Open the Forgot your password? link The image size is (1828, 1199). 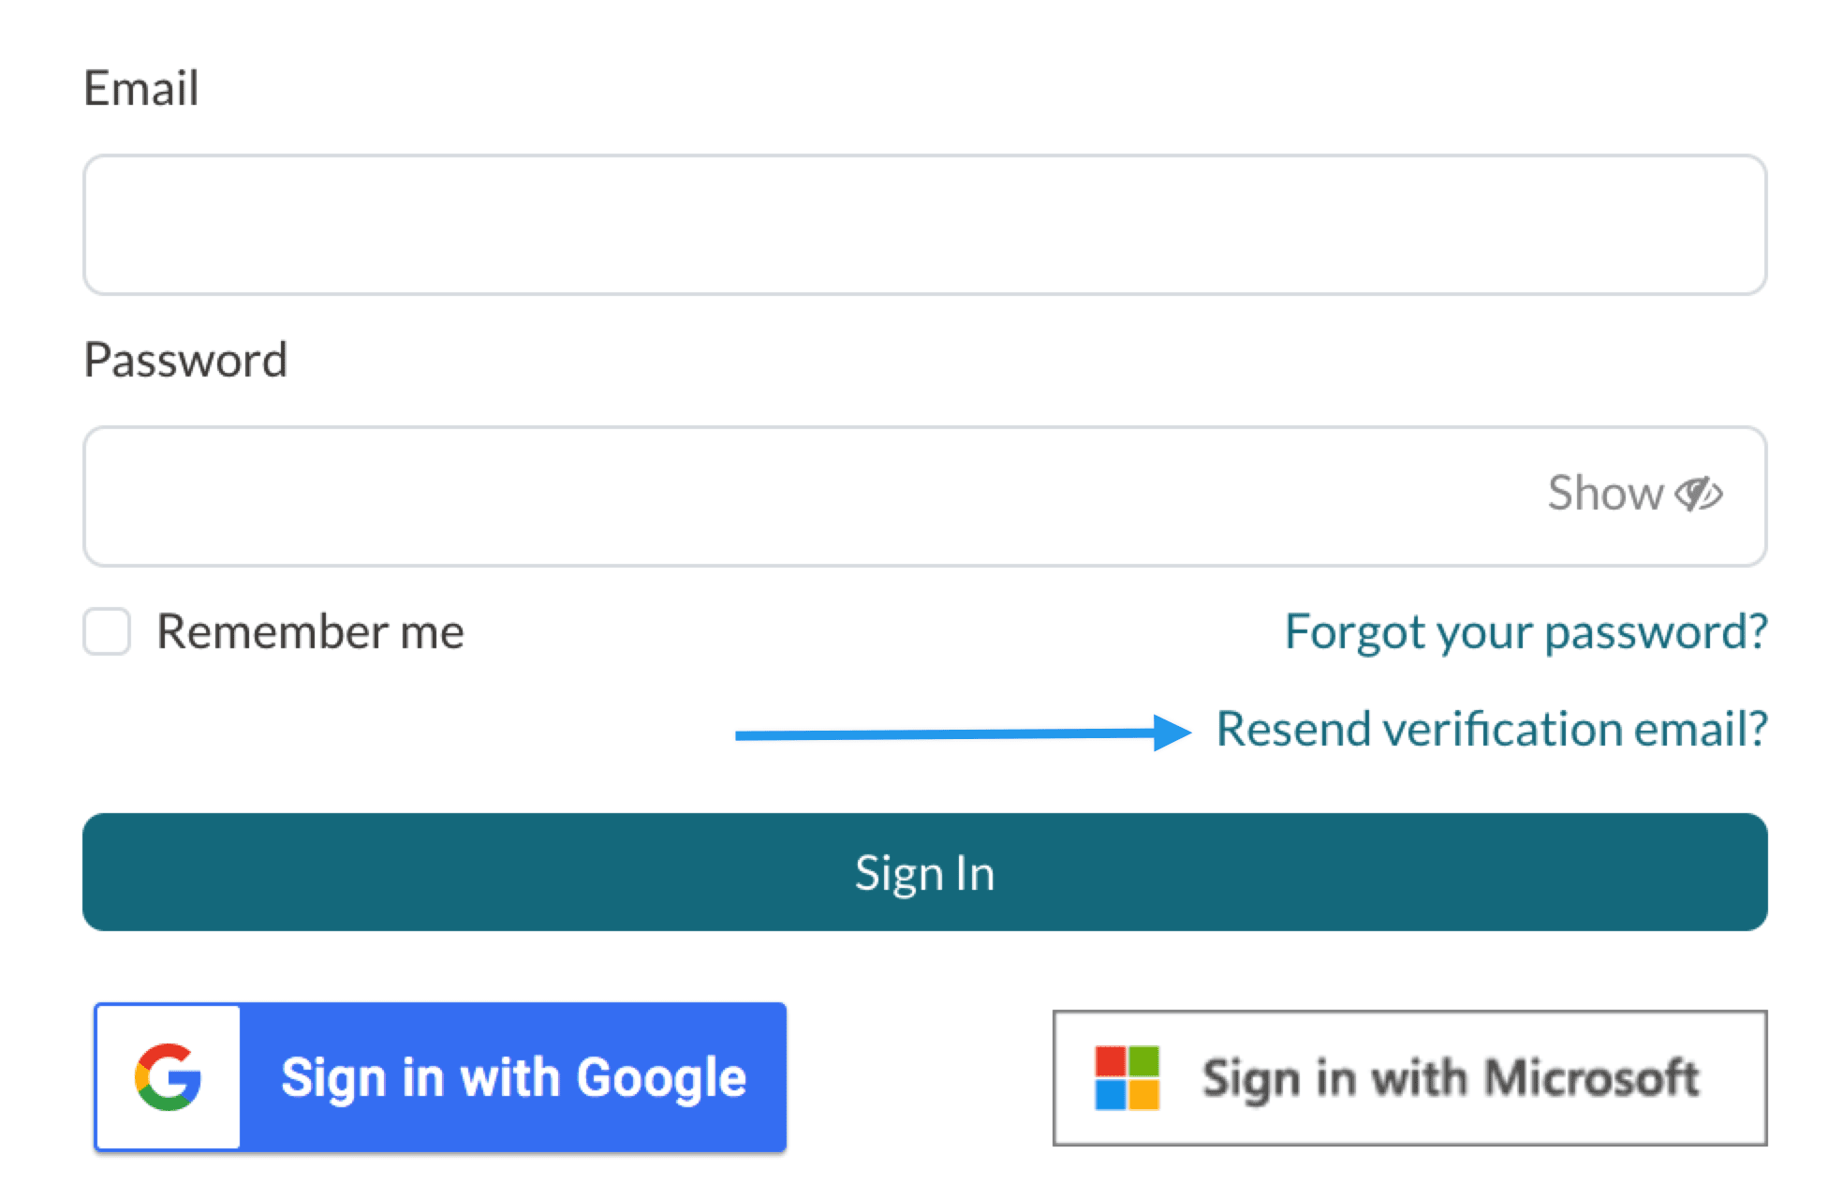[x=1526, y=631]
